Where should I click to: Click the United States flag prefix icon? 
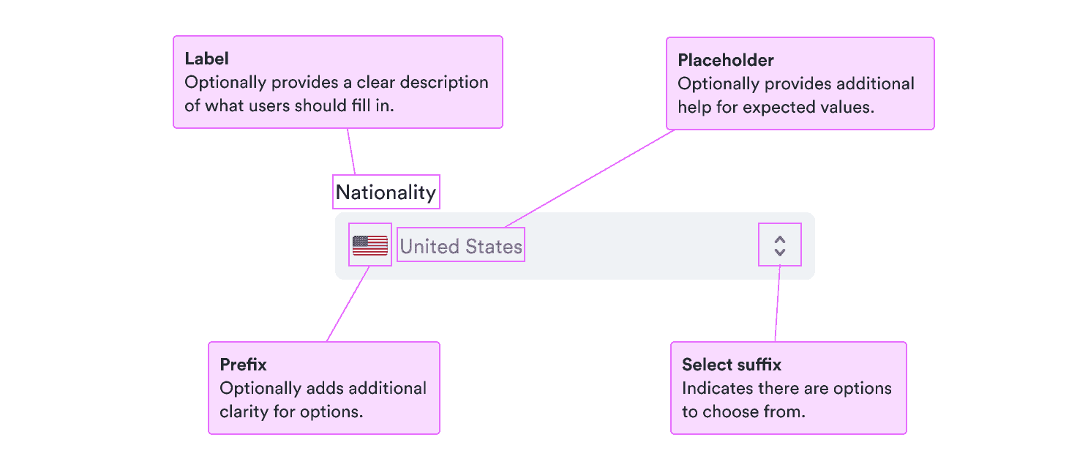coord(370,245)
